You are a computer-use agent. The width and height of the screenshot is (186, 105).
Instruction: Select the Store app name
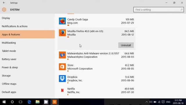pos(70,65)
